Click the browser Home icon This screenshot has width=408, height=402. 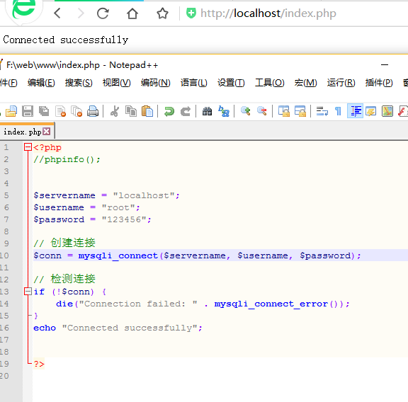pyautogui.click(x=132, y=13)
